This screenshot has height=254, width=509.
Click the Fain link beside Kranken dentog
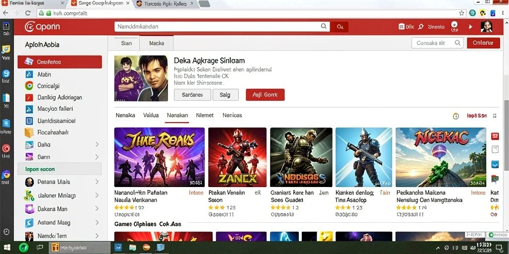pyautogui.click(x=385, y=193)
